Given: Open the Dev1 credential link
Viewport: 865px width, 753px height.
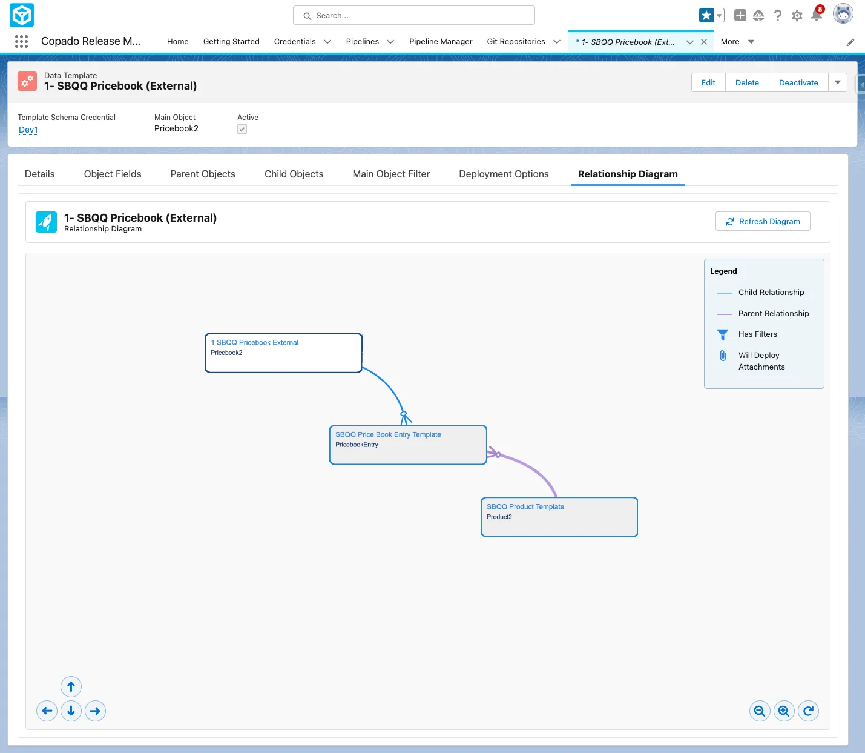Looking at the screenshot, I should click(28, 130).
